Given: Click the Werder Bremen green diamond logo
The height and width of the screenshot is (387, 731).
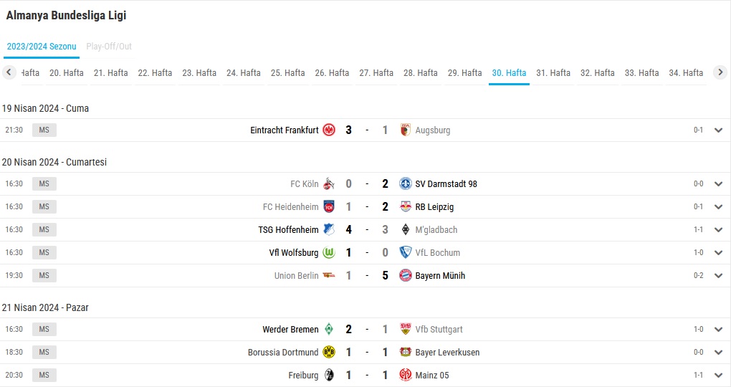Looking at the screenshot, I should click(329, 329).
